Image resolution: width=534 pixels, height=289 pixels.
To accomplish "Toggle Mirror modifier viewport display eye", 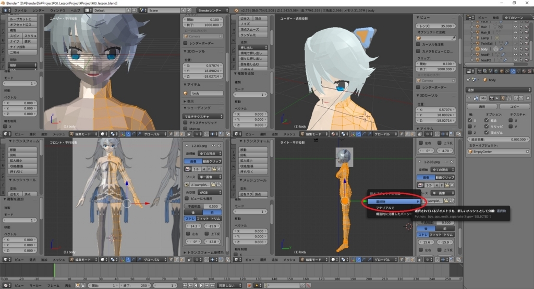I will [x=497, y=98].
